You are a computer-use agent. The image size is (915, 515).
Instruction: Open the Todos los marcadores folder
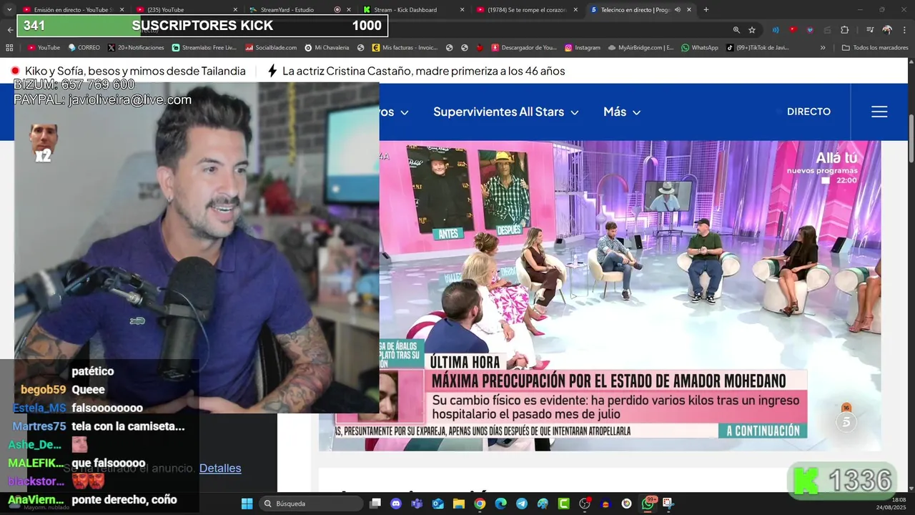point(875,48)
